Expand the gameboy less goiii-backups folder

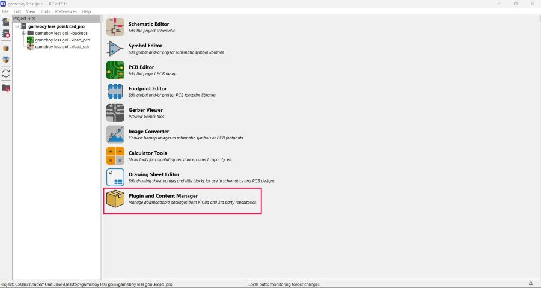click(24, 33)
